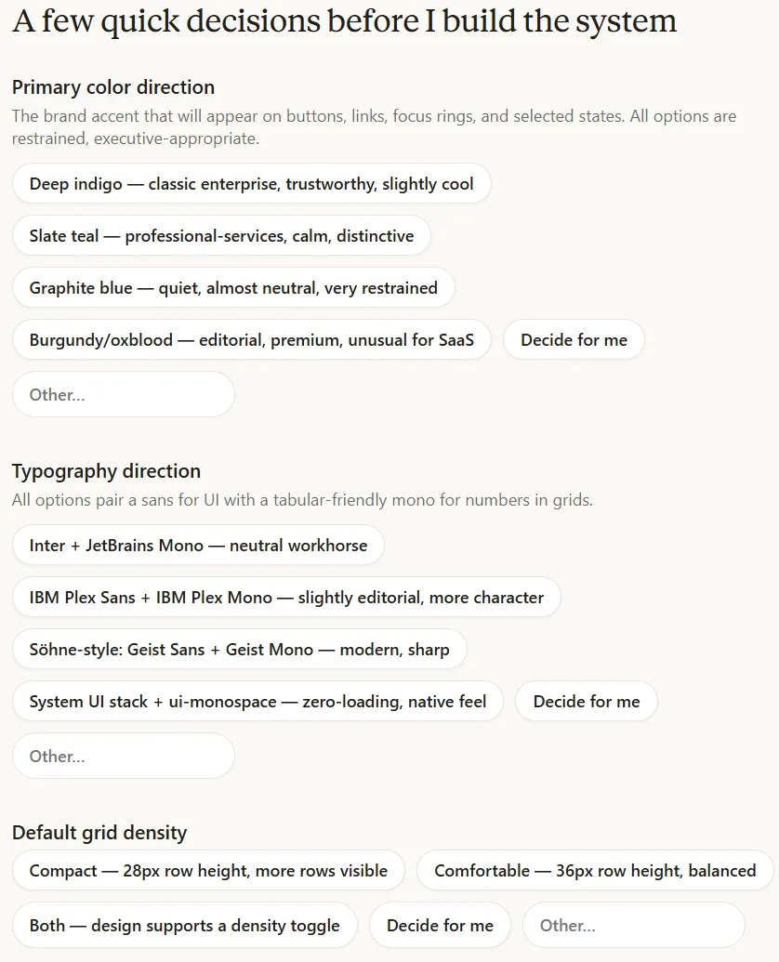Pick the Graphite blue accent option
This screenshot has height=962, width=779.
(x=233, y=288)
